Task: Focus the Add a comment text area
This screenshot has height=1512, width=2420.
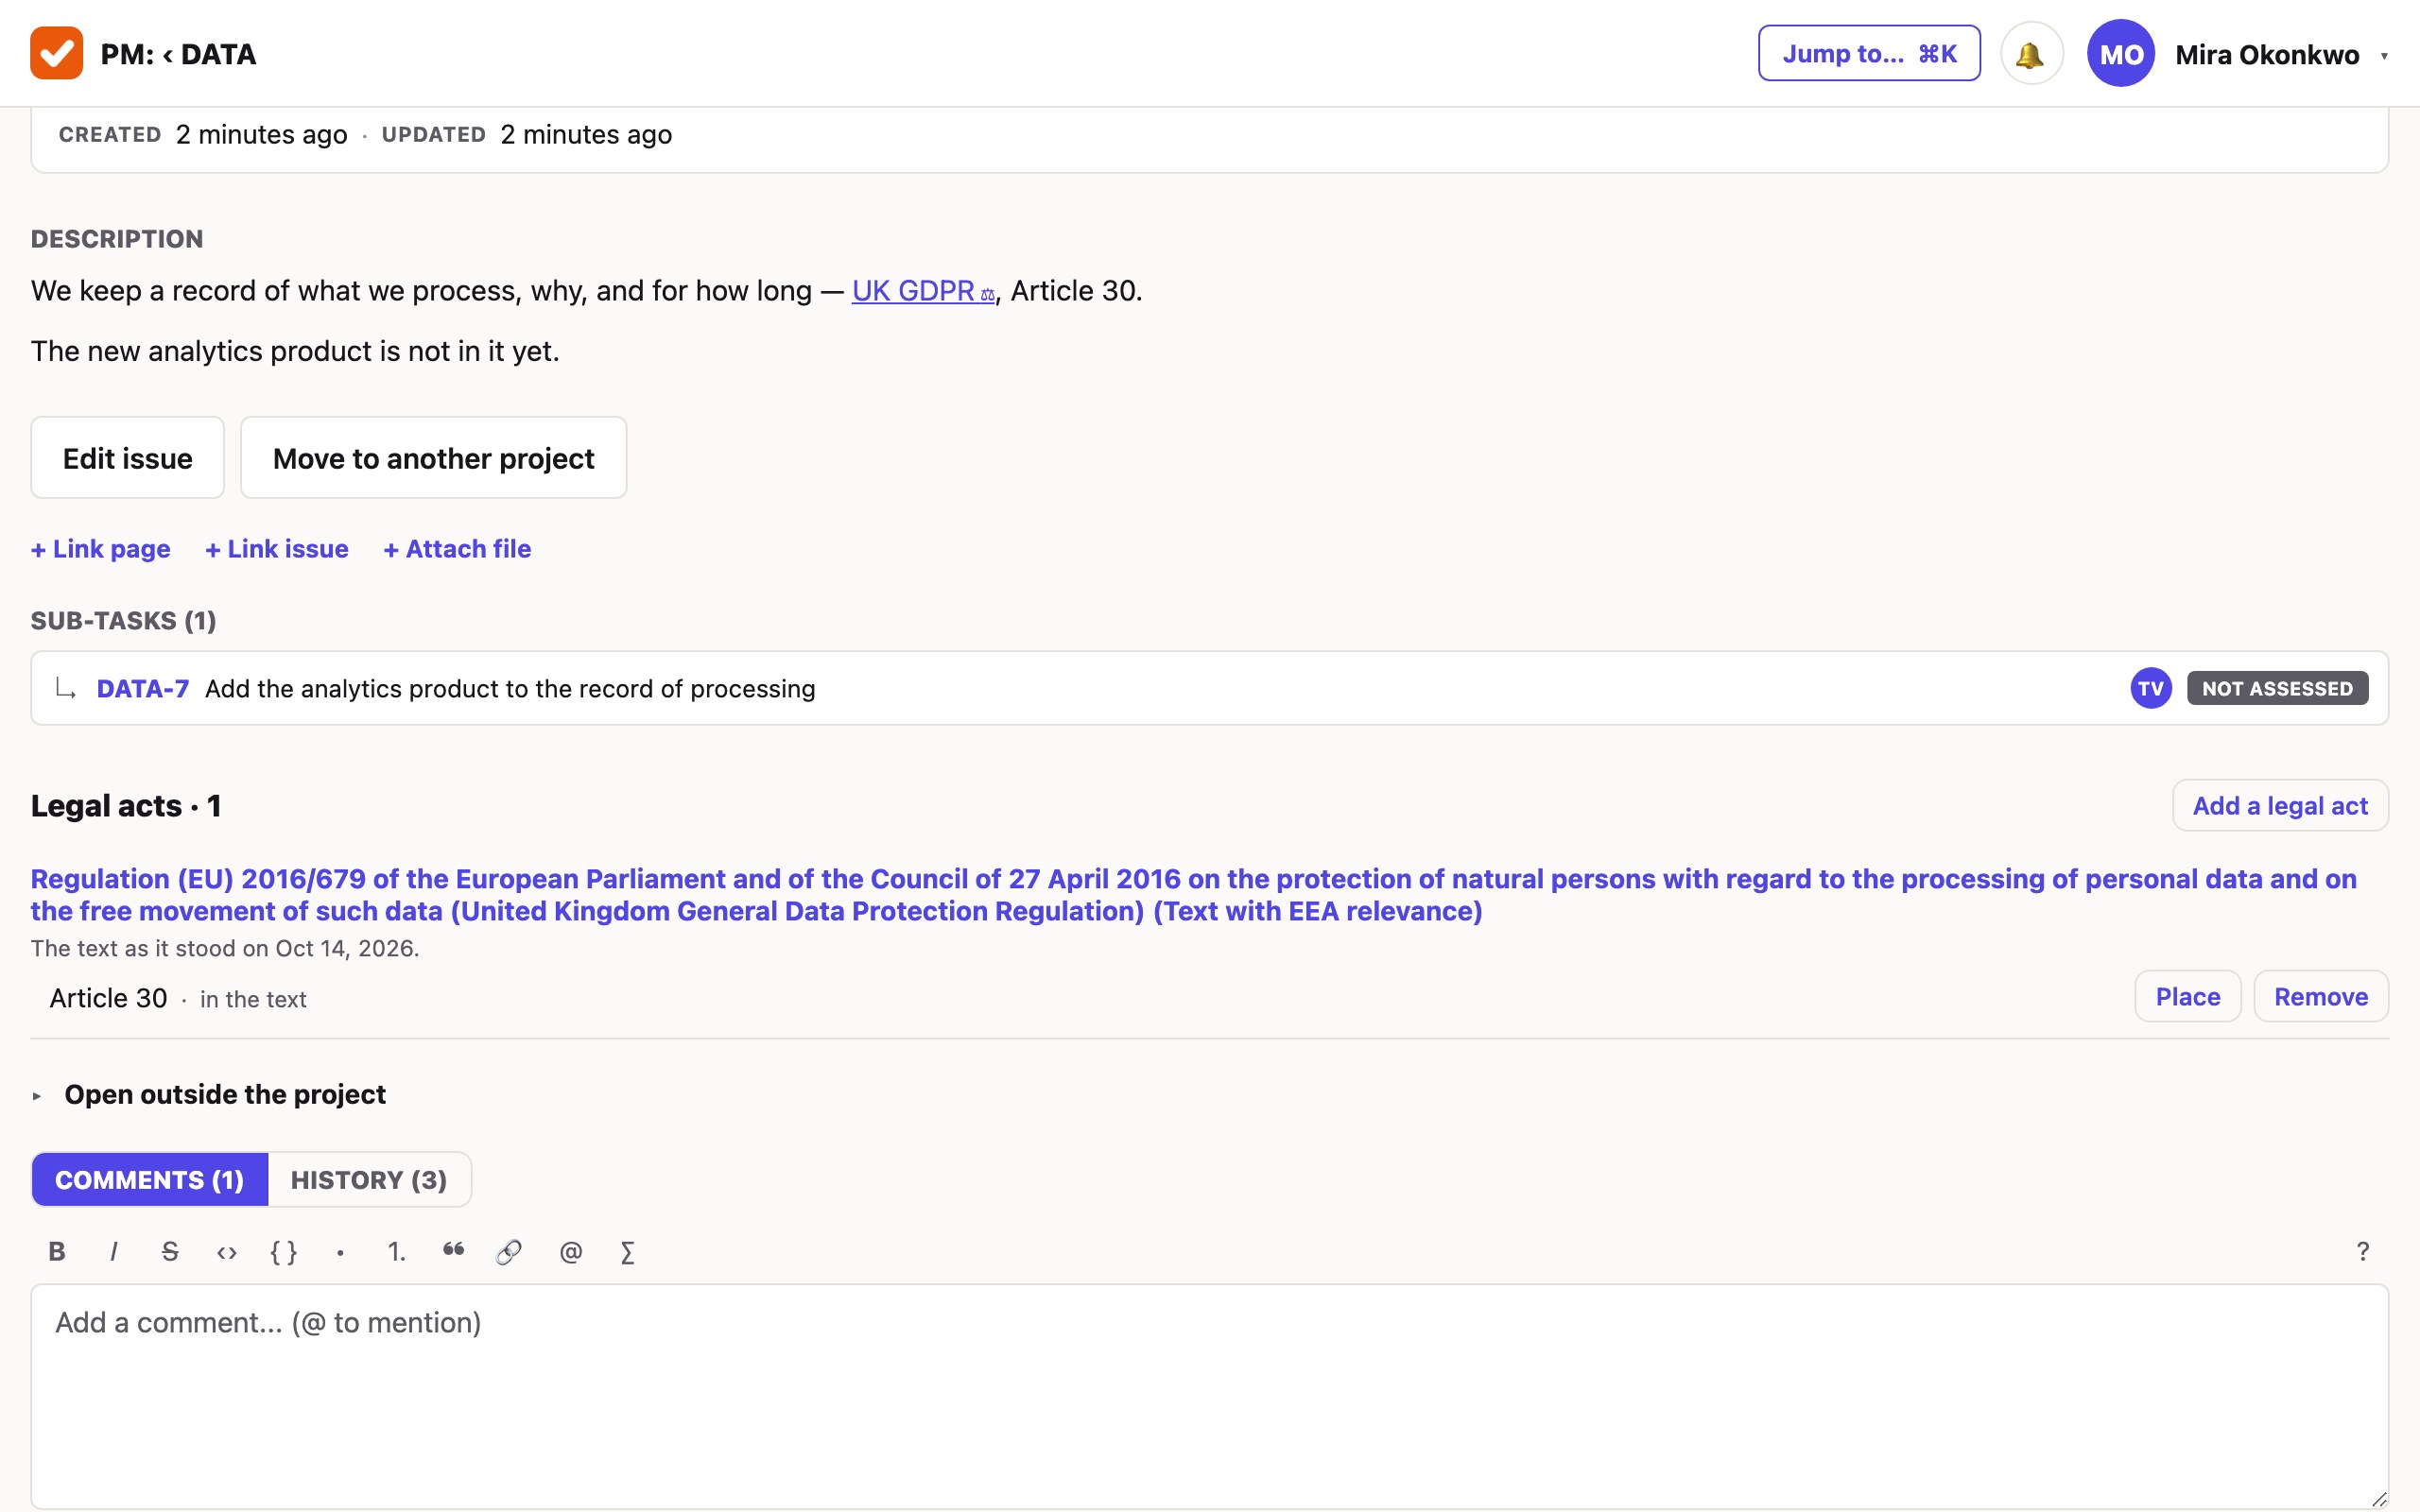Action: tap(1209, 1397)
